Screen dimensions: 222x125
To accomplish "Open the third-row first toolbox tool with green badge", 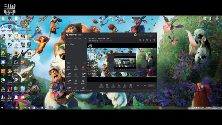I will click(69, 82).
